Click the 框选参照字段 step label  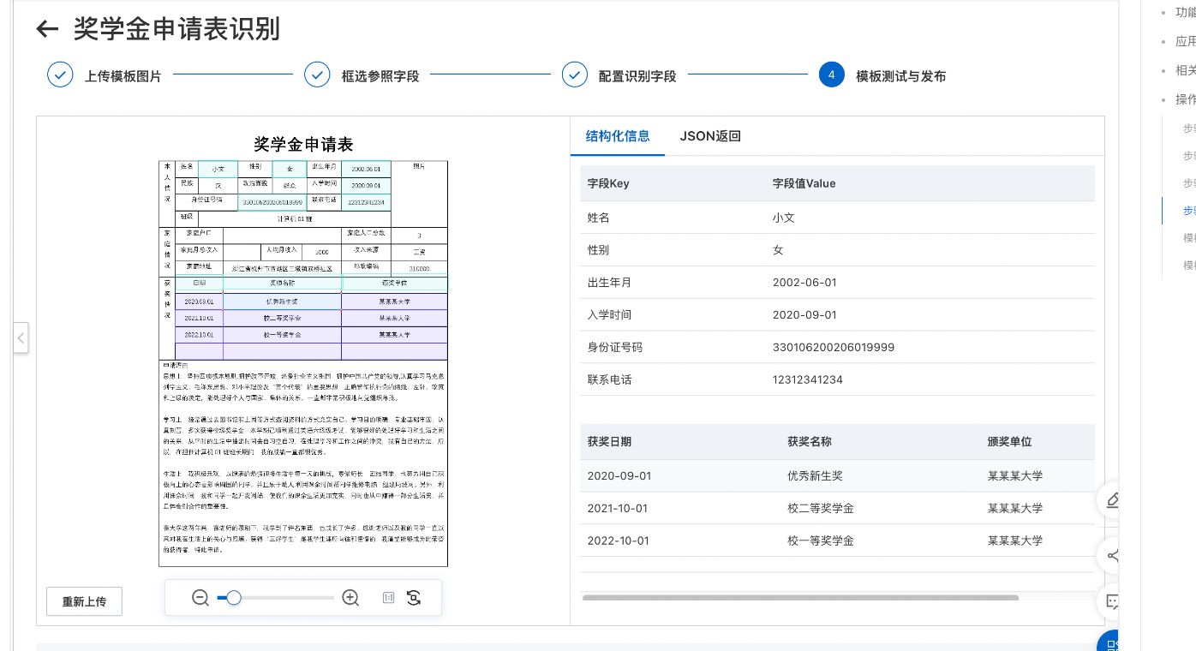point(380,76)
